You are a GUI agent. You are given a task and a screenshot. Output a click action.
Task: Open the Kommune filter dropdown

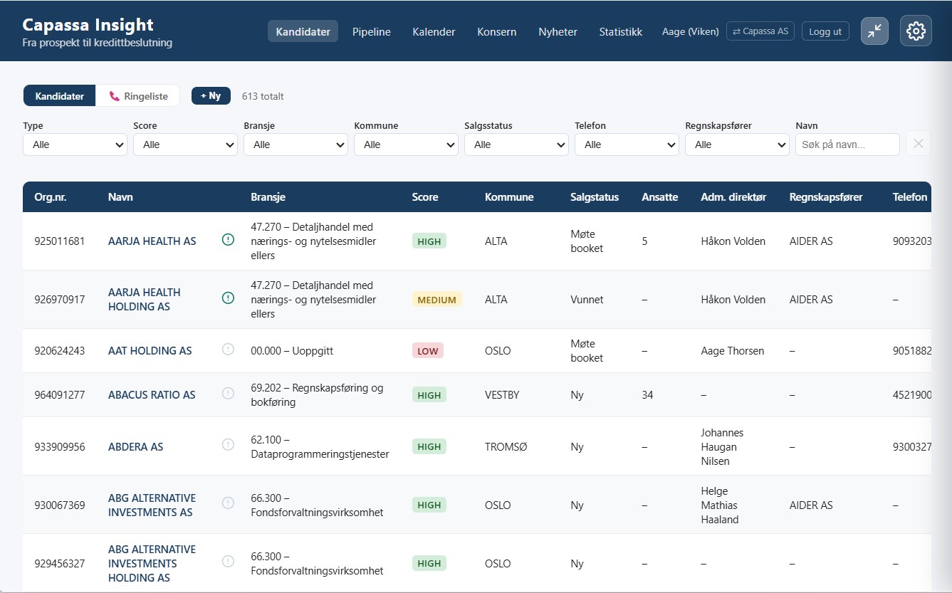pyautogui.click(x=406, y=145)
